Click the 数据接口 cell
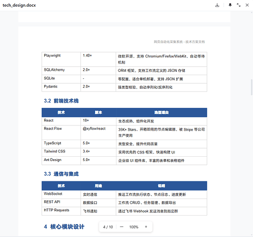Screen dimensions: 253x237 point(98,203)
